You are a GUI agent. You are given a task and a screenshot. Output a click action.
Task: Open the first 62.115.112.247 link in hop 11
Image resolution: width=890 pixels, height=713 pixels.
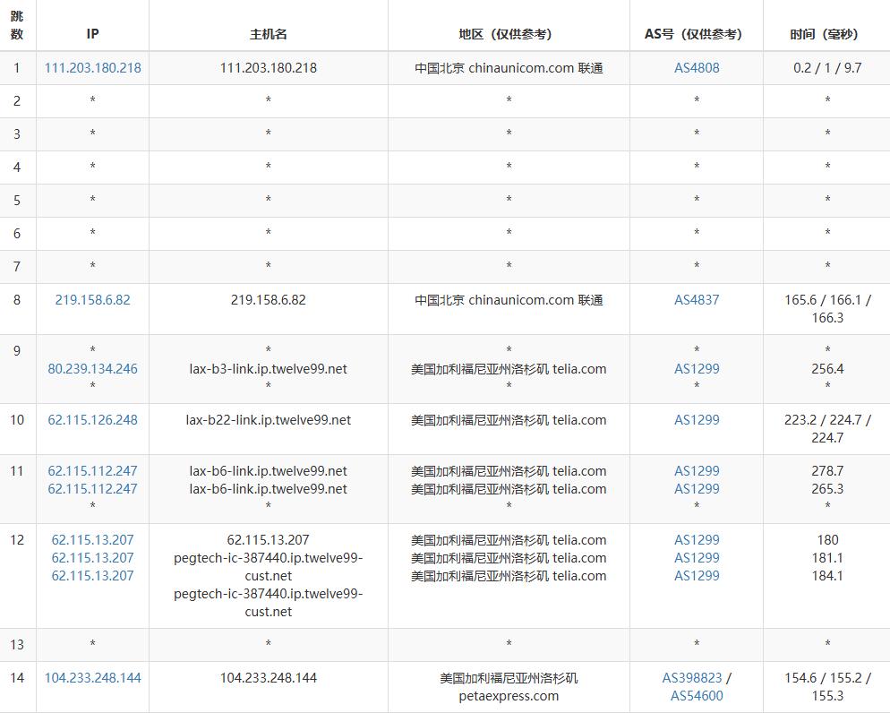coord(92,471)
